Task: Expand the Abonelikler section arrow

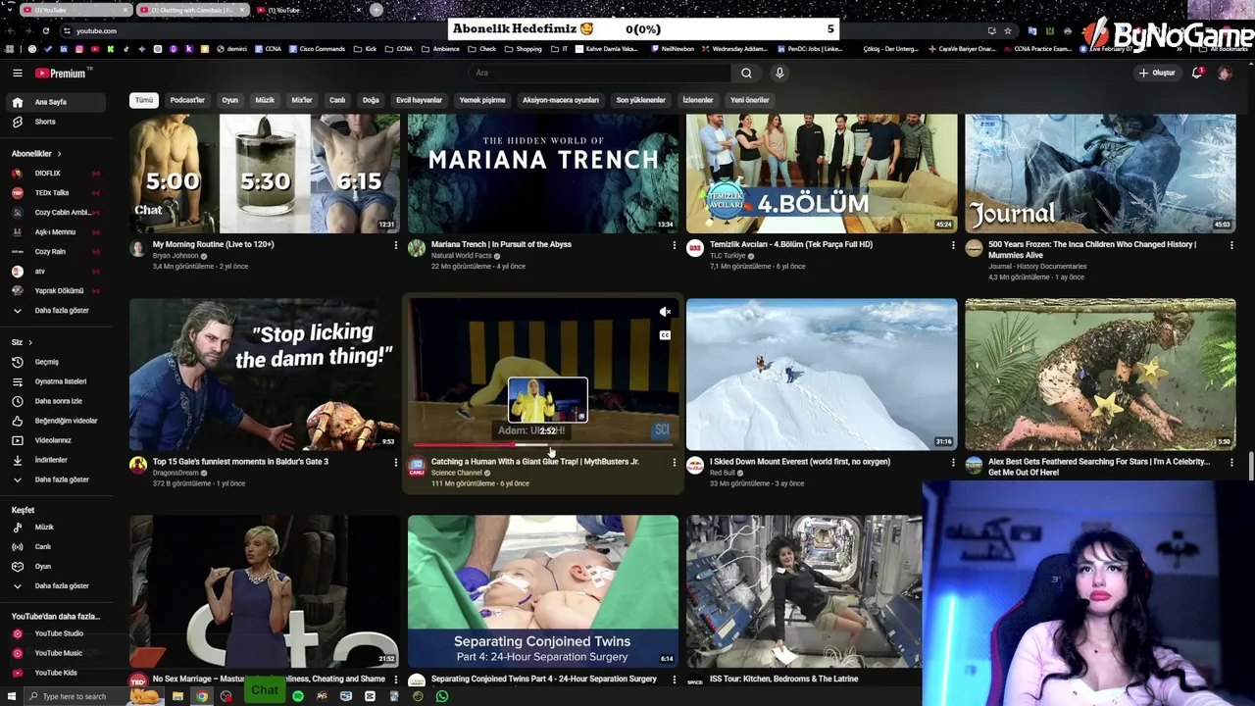Action: point(59,154)
